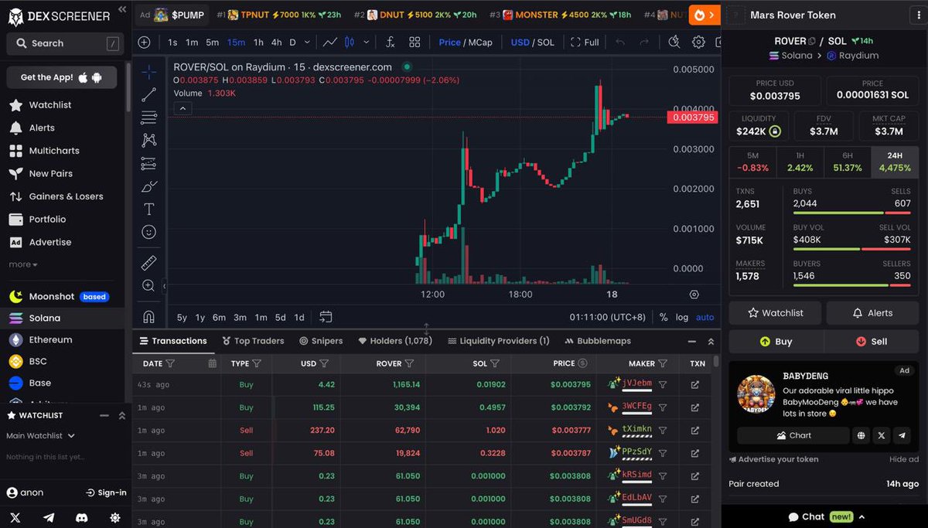928x528 pixels.
Task: Click the Get the App! button
Action: point(62,77)
